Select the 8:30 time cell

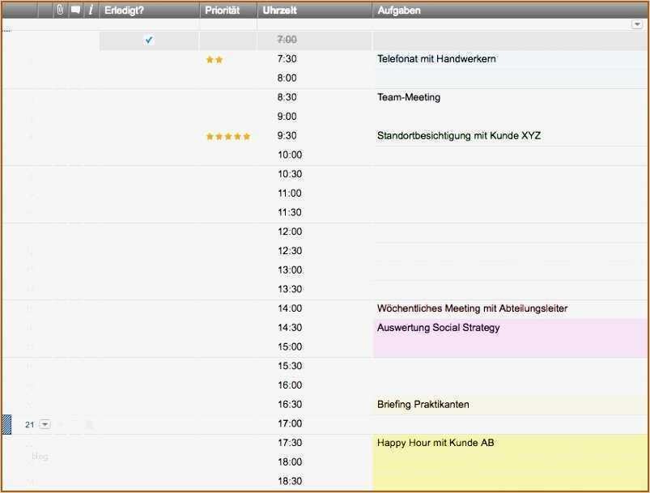click(315, 97)
